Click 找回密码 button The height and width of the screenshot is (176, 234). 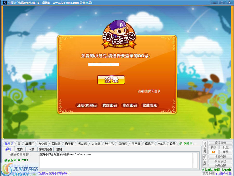pos(110,105)
